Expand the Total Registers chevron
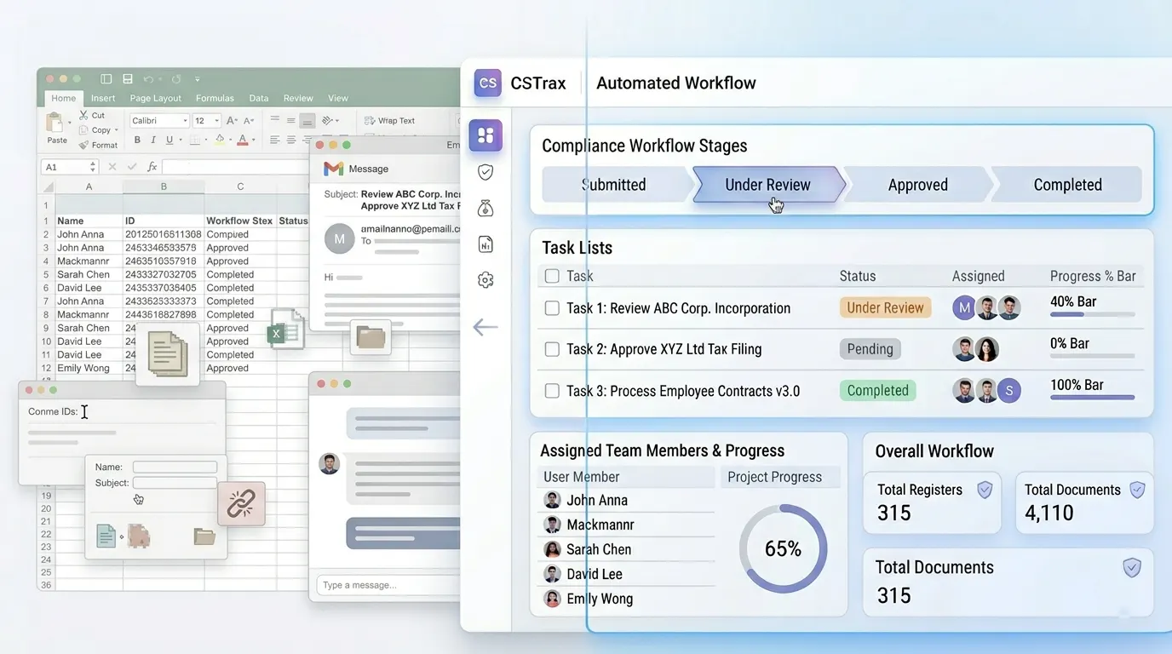 pos(985,490)
